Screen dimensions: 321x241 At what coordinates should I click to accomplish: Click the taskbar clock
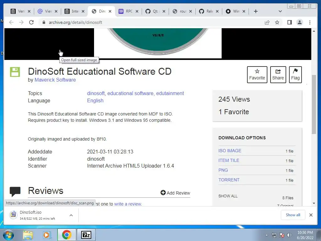click(x=305, y=235)
